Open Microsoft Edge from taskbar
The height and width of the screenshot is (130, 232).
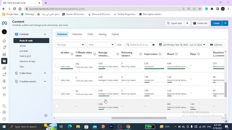(70, 127)
